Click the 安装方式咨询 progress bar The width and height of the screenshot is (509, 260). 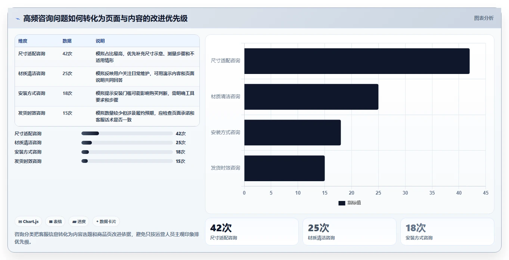tap(127, 152)
